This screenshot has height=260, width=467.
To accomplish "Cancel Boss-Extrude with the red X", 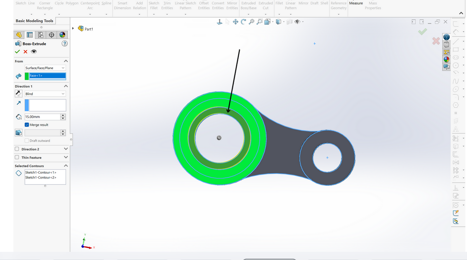I will 26,52.
